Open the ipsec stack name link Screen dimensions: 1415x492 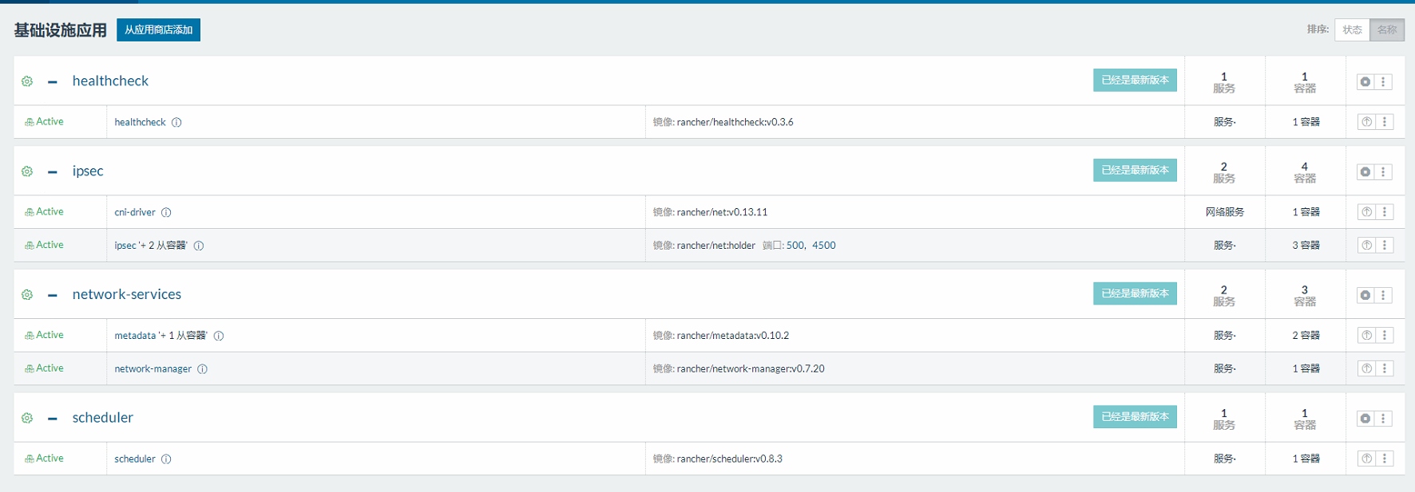(x=88, y=171)
